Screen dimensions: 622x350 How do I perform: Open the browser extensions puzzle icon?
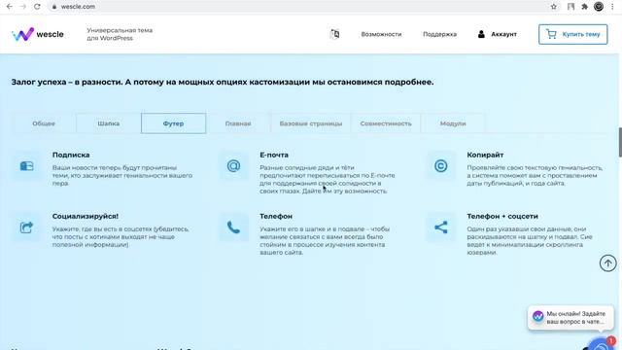585,7
